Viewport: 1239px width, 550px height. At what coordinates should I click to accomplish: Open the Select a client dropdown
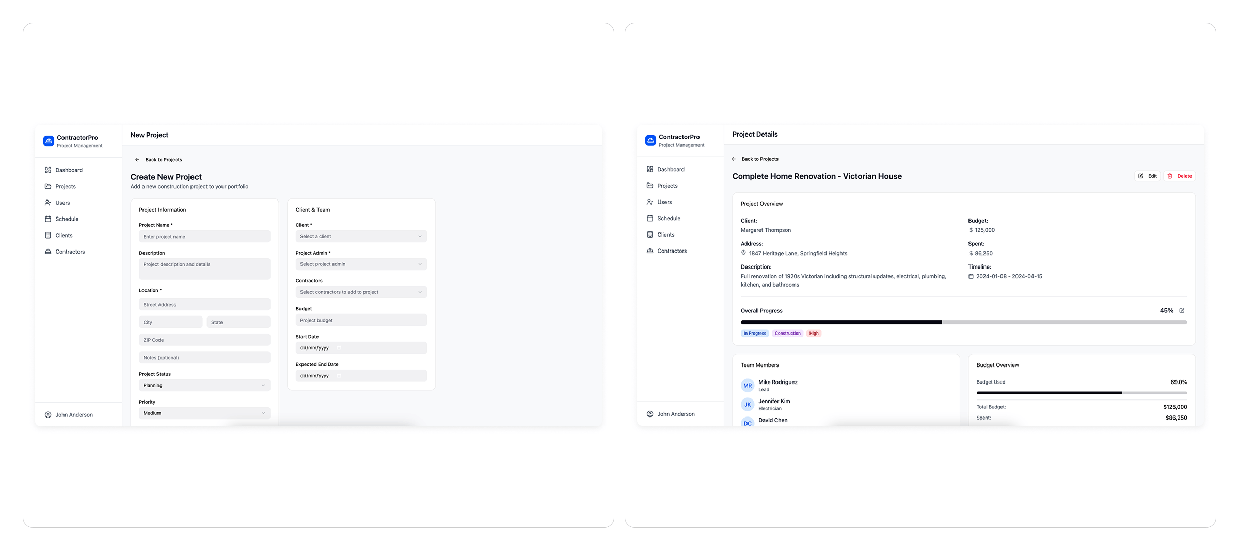click(x=361, y=237)
